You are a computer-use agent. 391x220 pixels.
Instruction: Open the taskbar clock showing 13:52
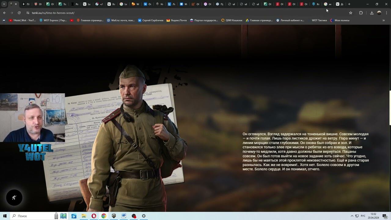point(373,216)
